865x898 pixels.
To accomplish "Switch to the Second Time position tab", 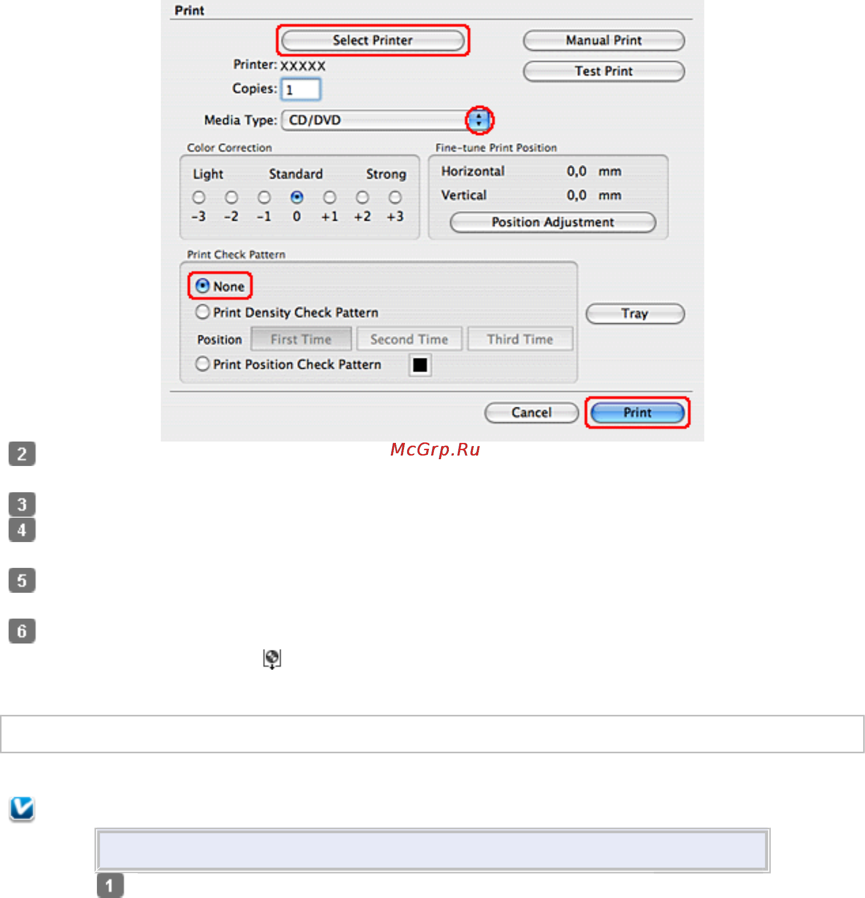I will pyautogui.click(x=409, y=339).
